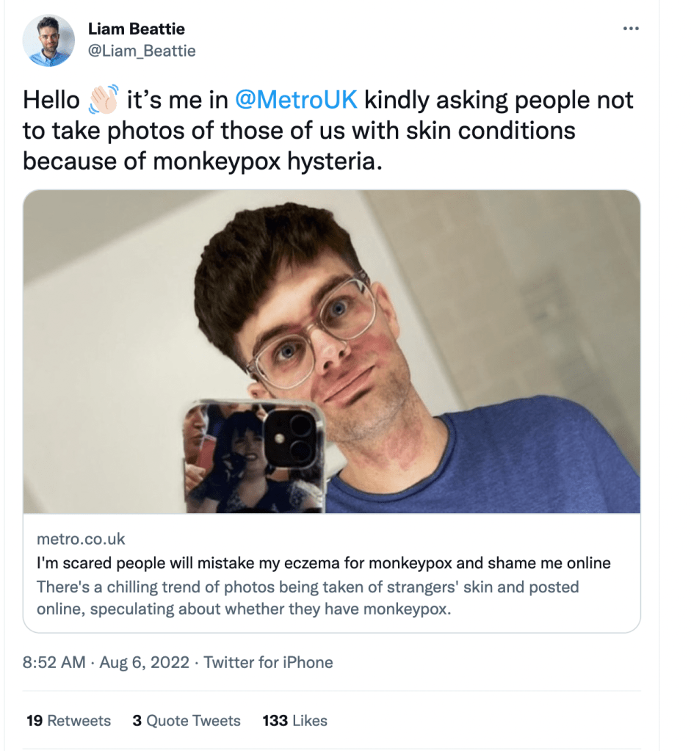Image resolution: width=691 pixels, height=751 pixels.
Task: Click the Aug 6, 2022 date
Action: point(145,662)
